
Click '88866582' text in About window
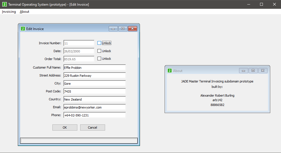tap(217, 105)
